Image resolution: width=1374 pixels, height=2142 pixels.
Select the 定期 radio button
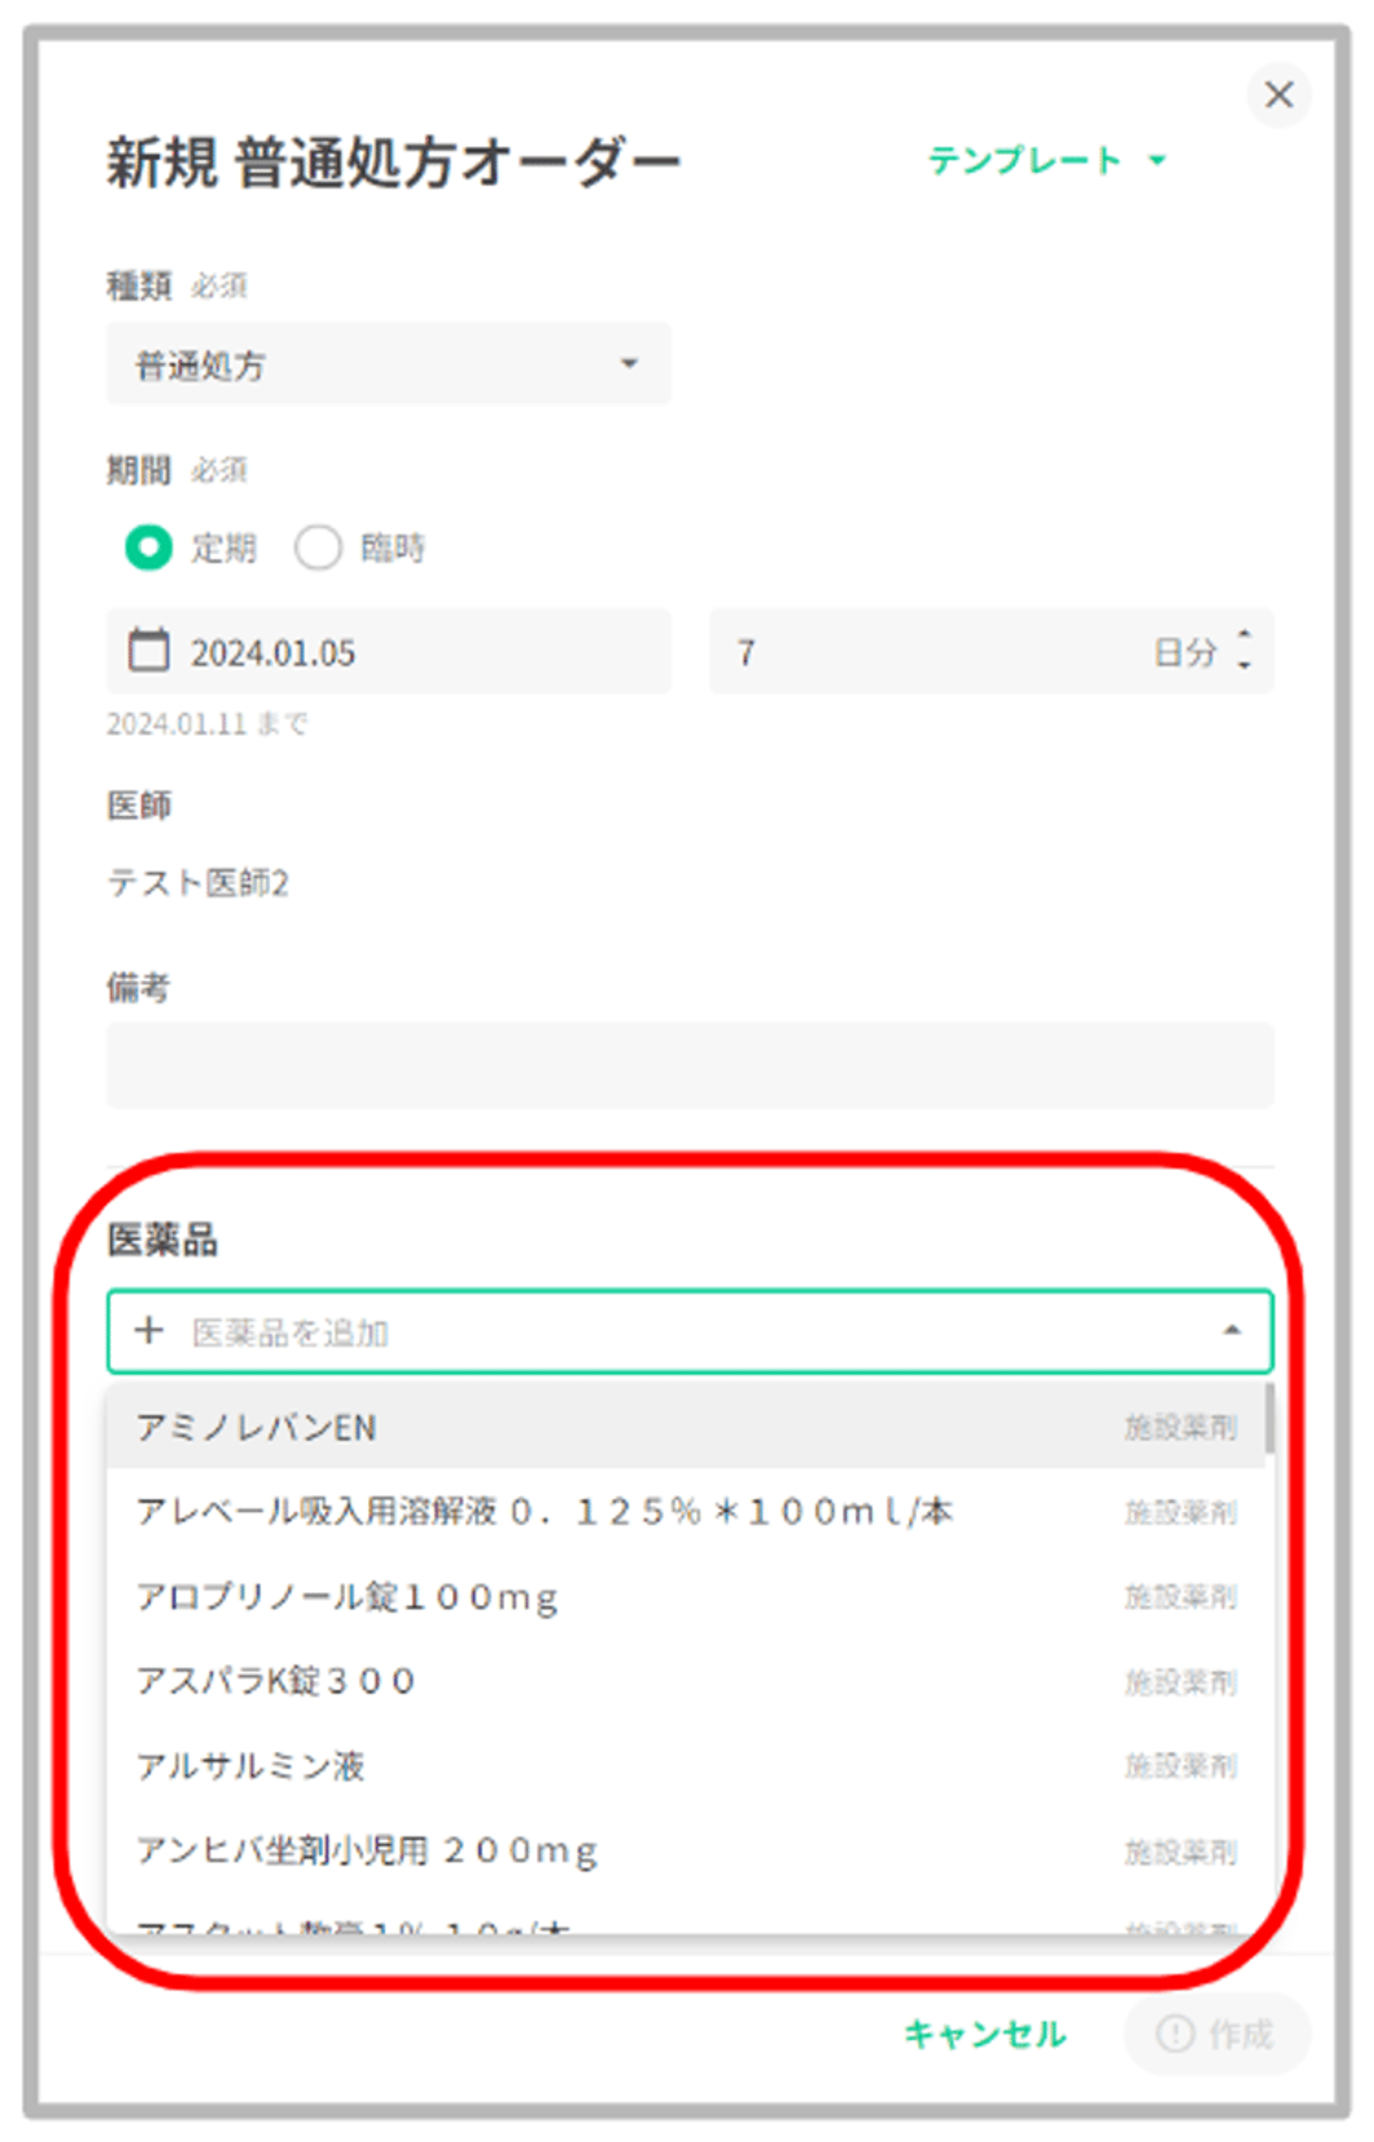148,547
